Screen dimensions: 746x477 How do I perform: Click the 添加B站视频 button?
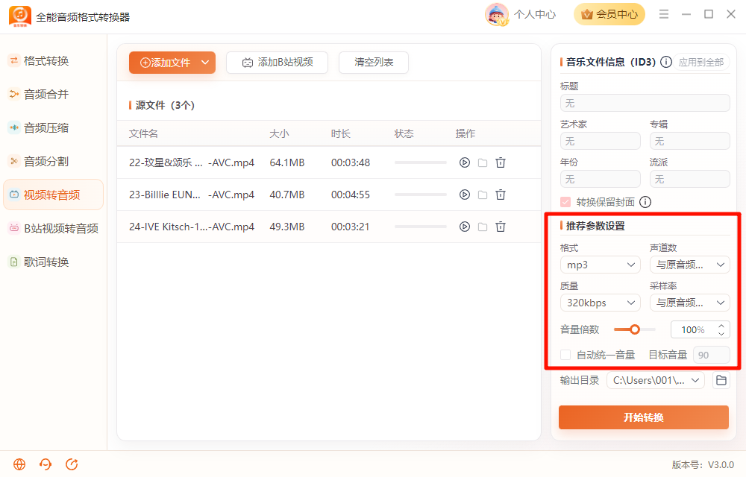pyautogui.click(x=277, y=63)
